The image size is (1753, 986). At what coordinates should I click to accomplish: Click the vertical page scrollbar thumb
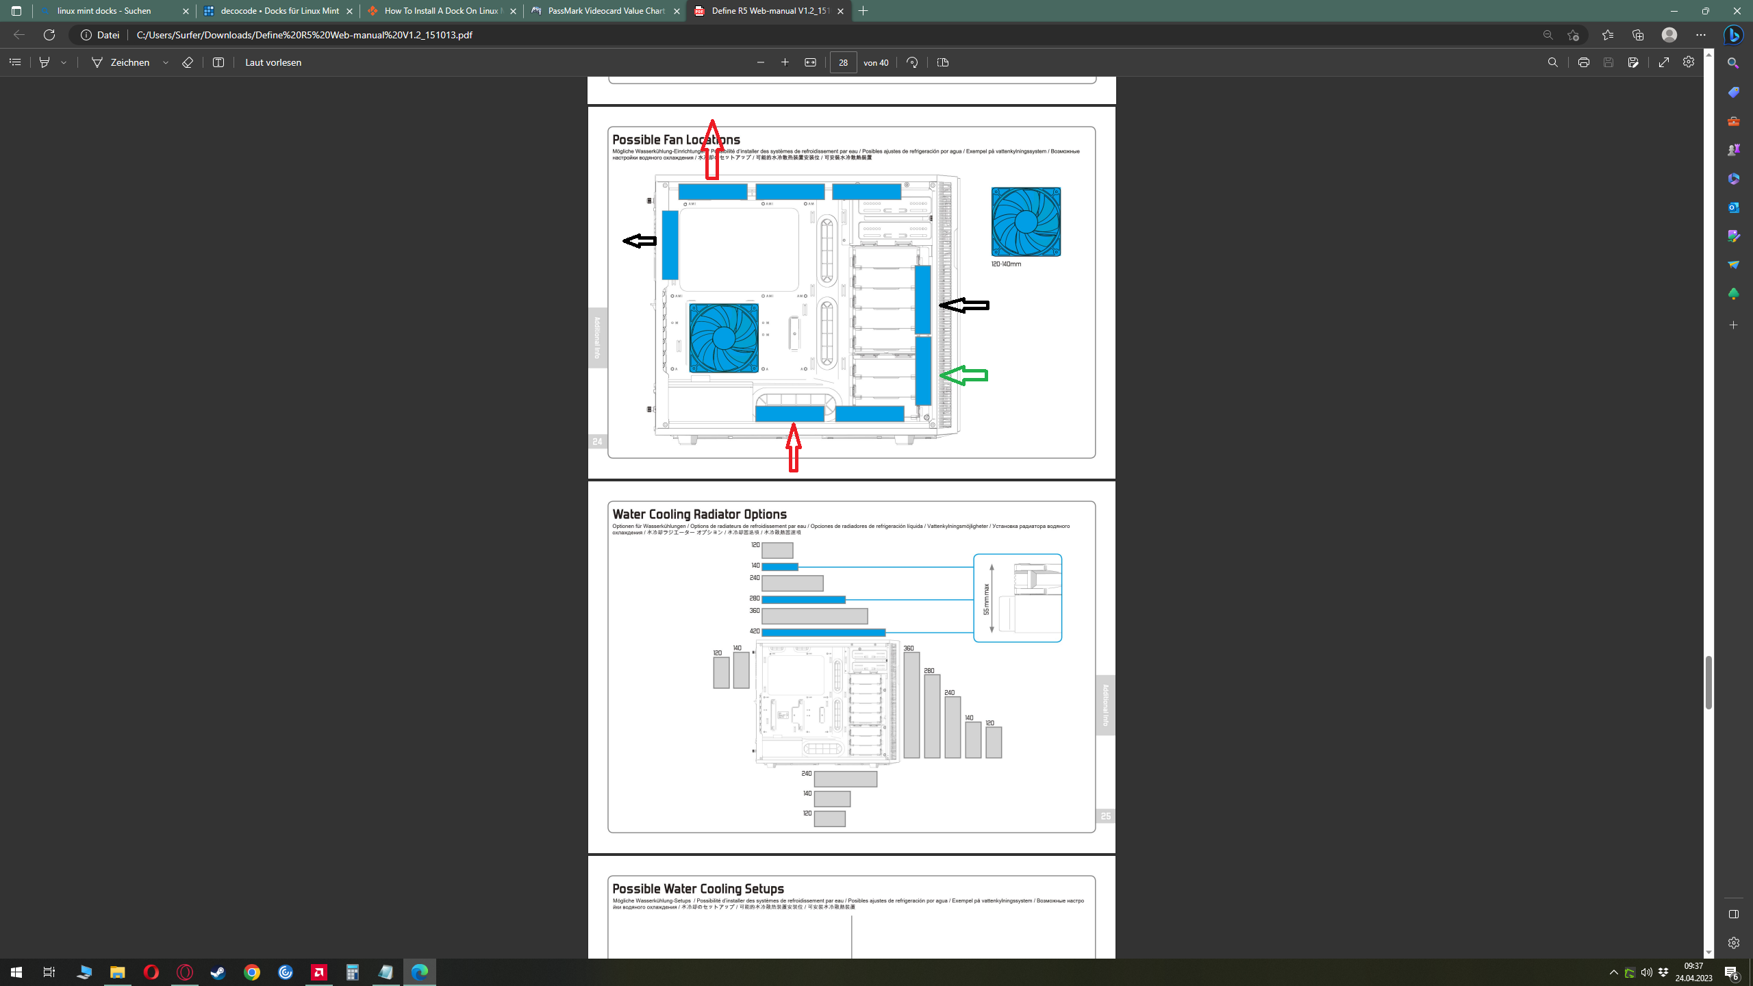1708,682
